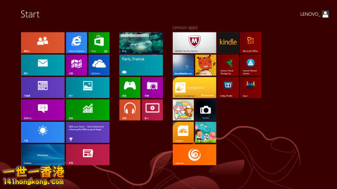337x189 pixels.
Task: Open the Mail envelope tile
Action: pos(43,65)
